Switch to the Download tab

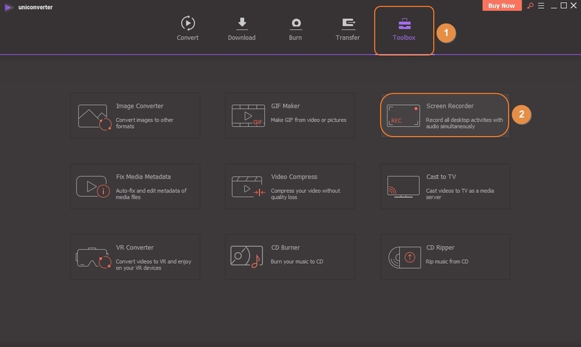click(x=241, y=29)
